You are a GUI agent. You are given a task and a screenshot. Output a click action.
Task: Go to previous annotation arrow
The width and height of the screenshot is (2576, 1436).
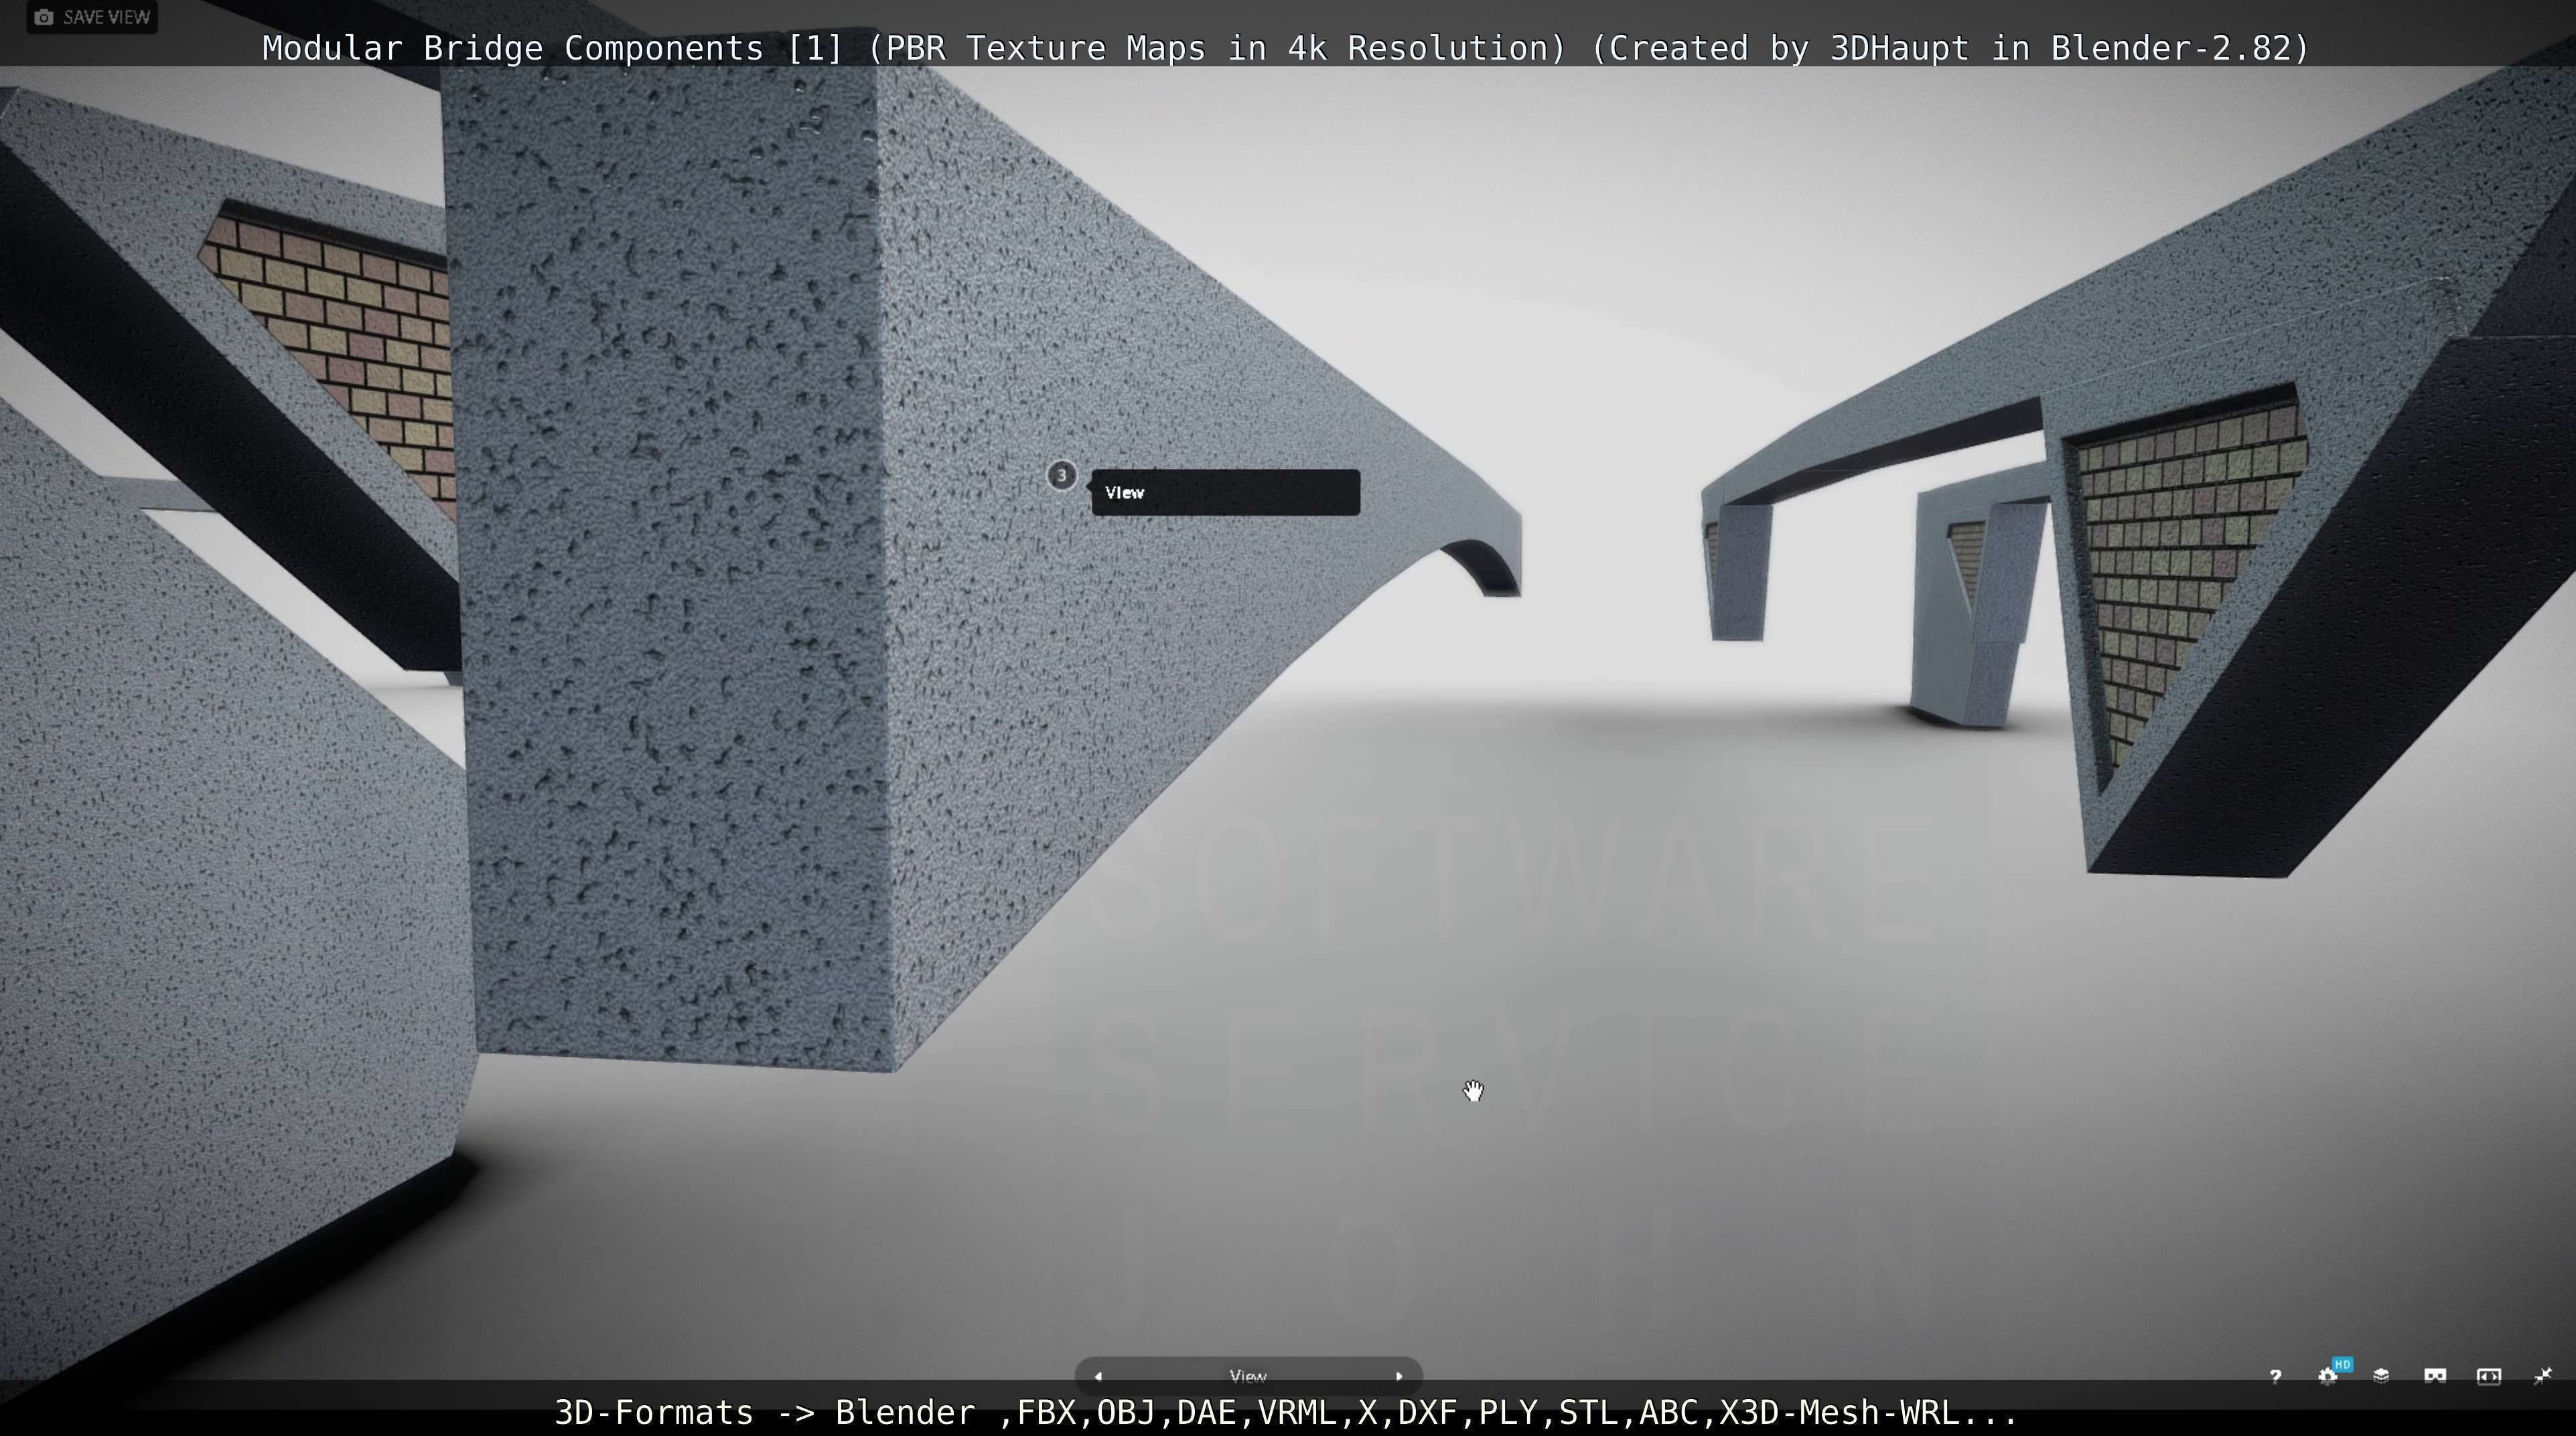click(x=1098, y=1377)
